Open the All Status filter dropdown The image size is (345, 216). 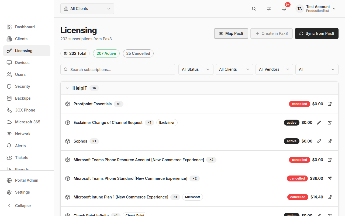pos(196,69)
